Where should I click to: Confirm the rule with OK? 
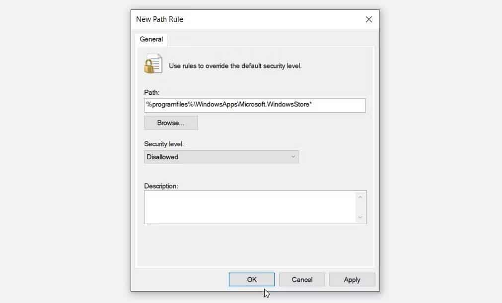251,279
